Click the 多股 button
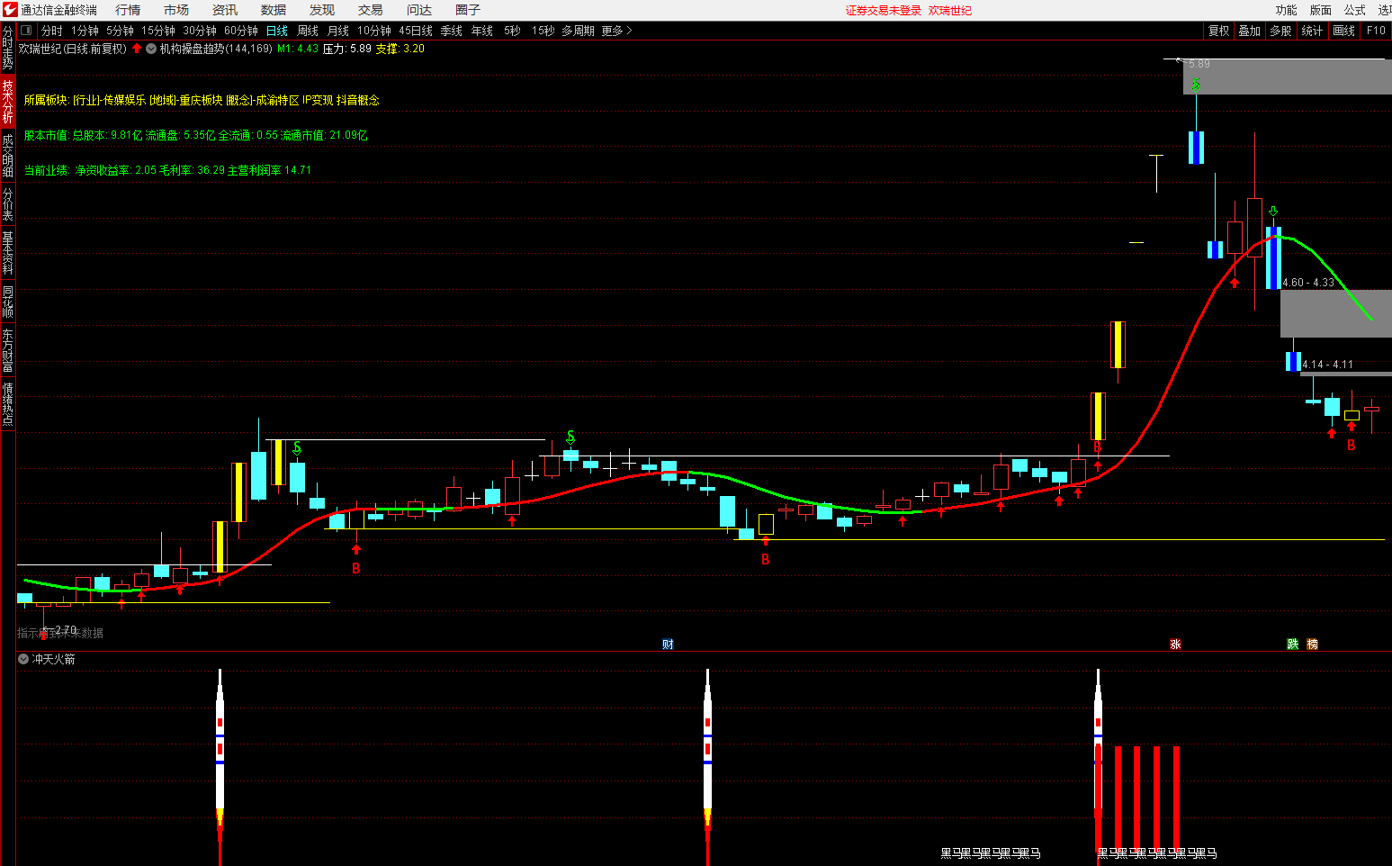 (1281, 31)
